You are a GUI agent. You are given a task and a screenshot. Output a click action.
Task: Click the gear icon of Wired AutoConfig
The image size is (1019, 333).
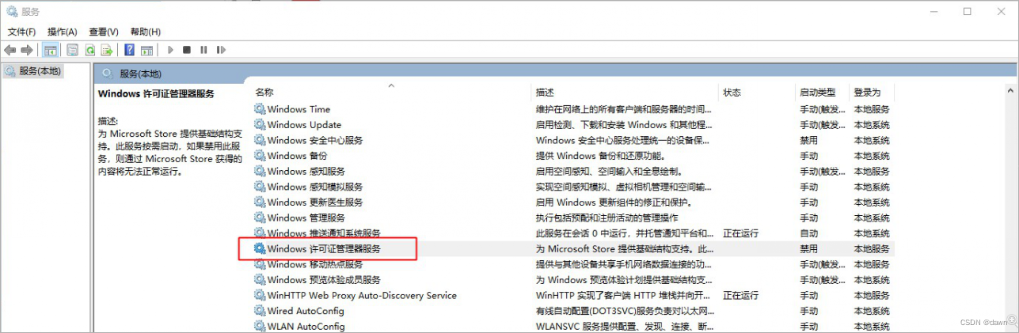pos(260,311)
